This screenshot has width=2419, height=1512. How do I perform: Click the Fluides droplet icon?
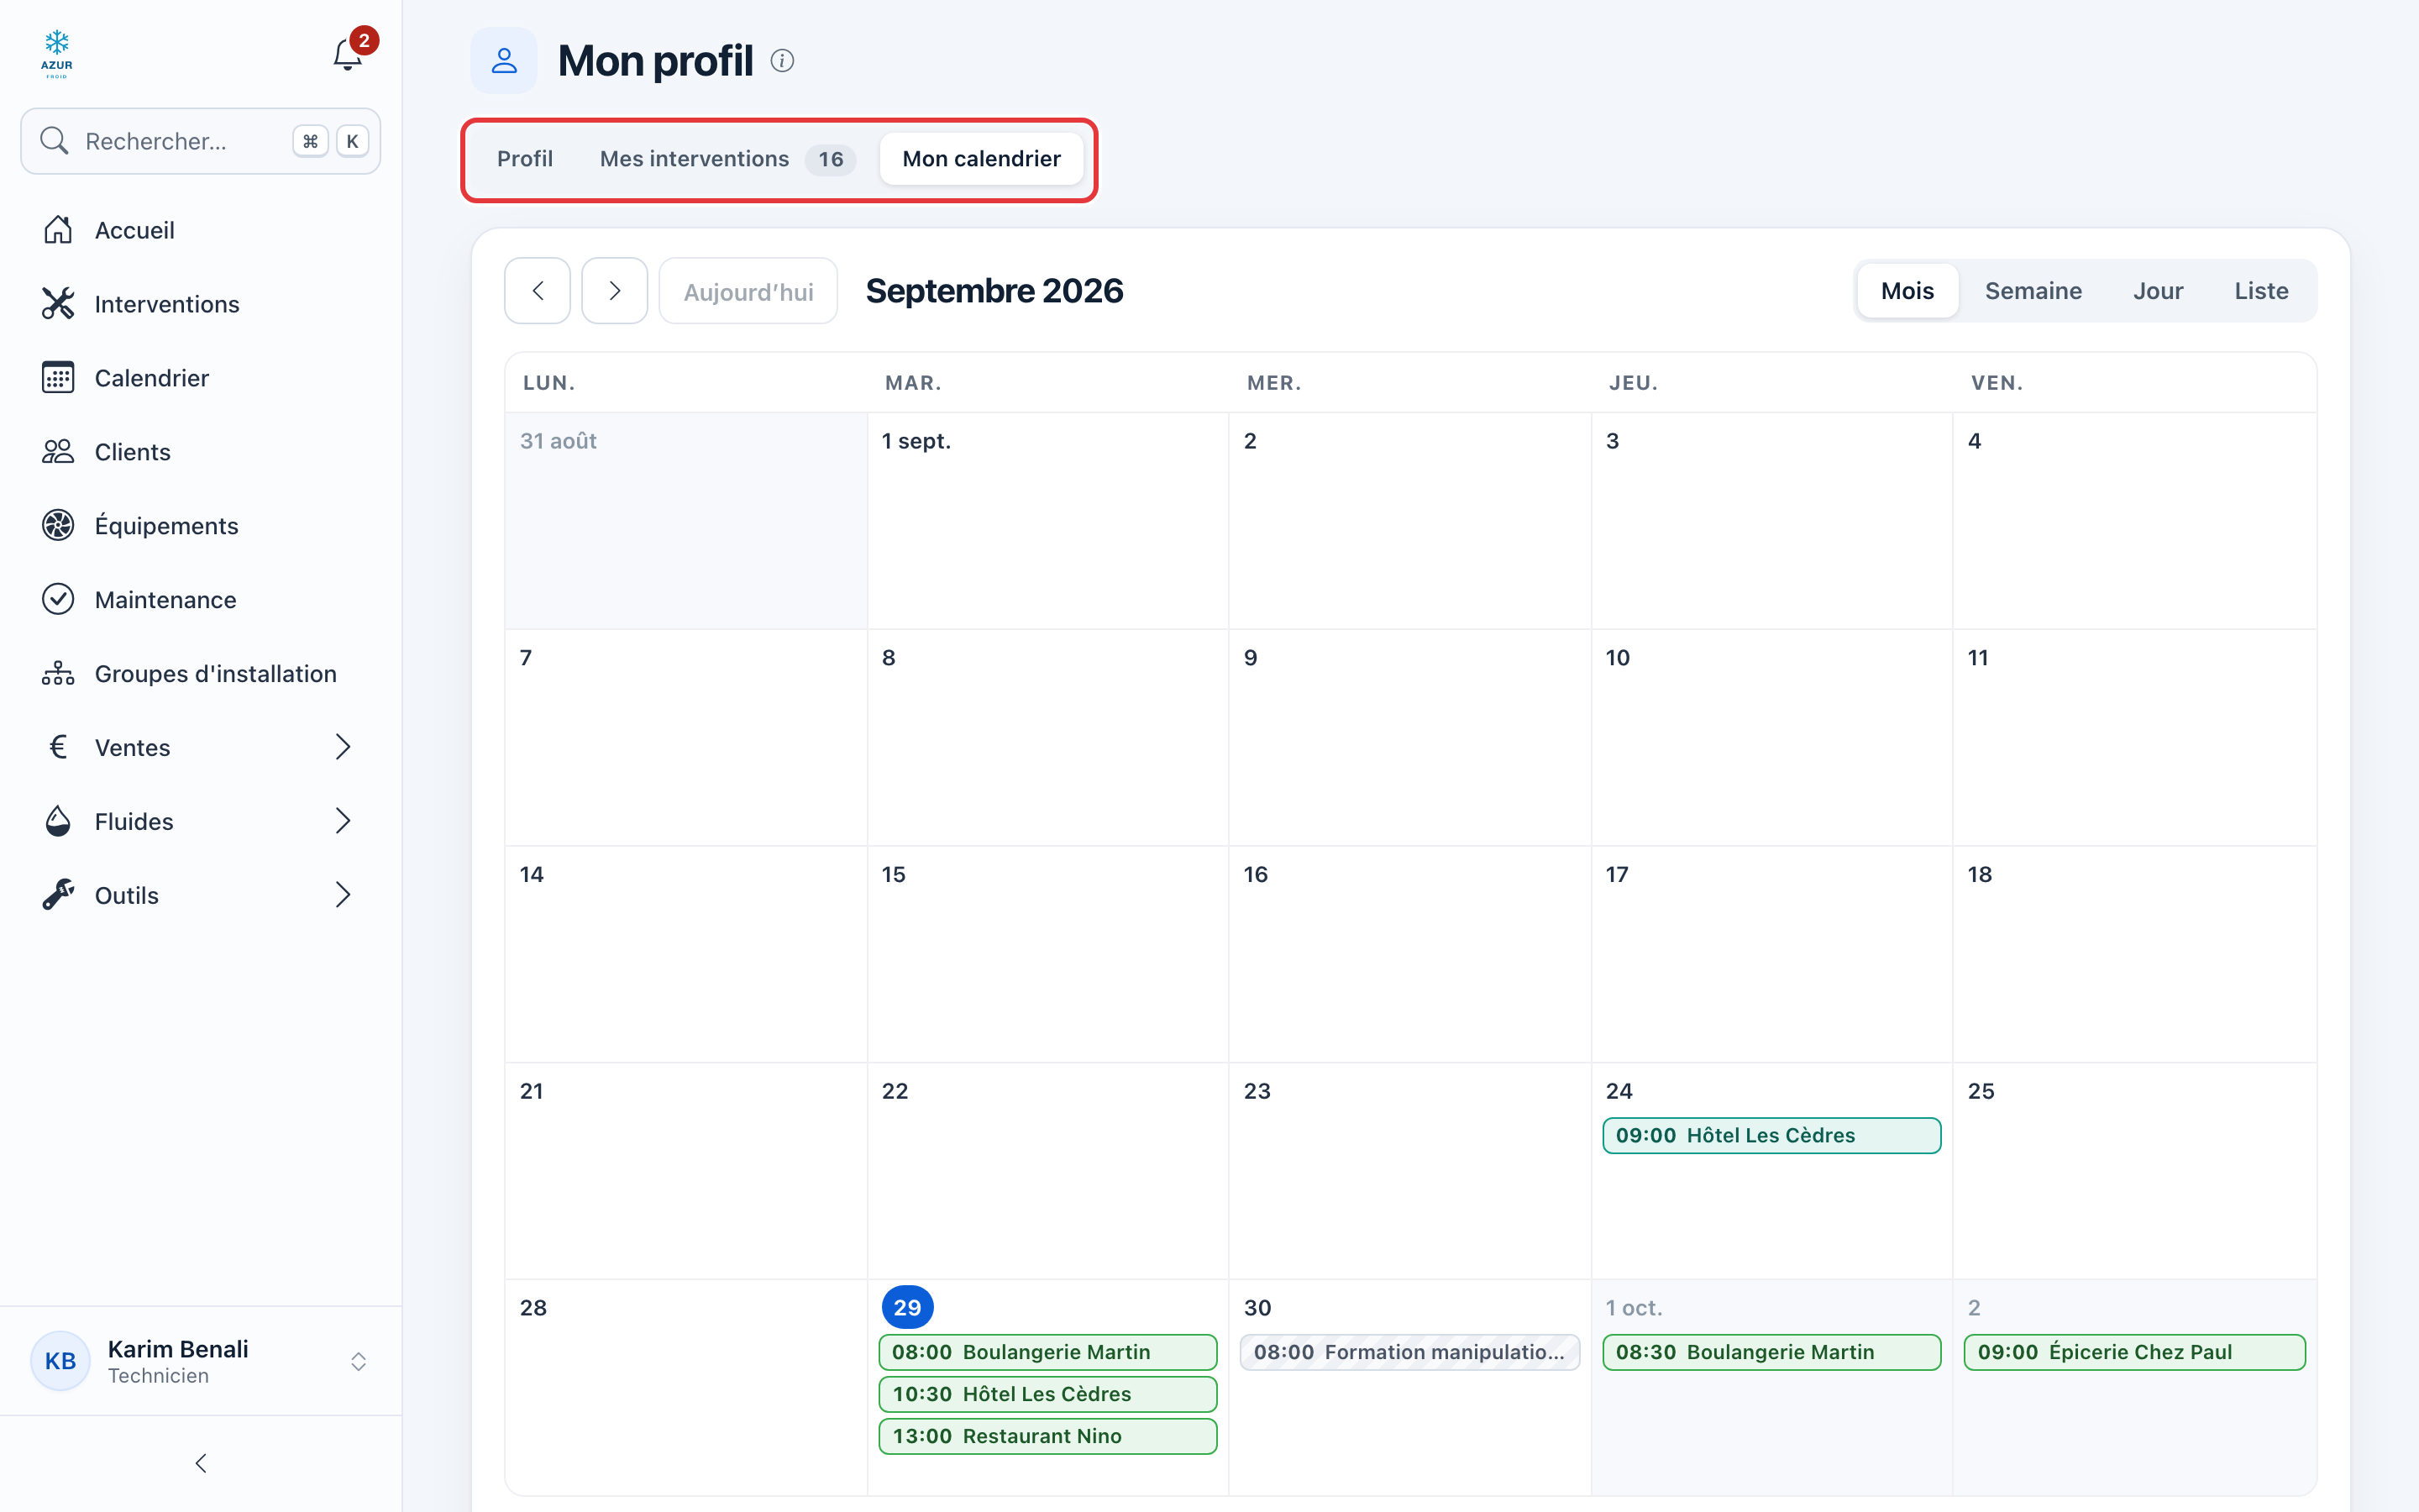tap(58, 822)
